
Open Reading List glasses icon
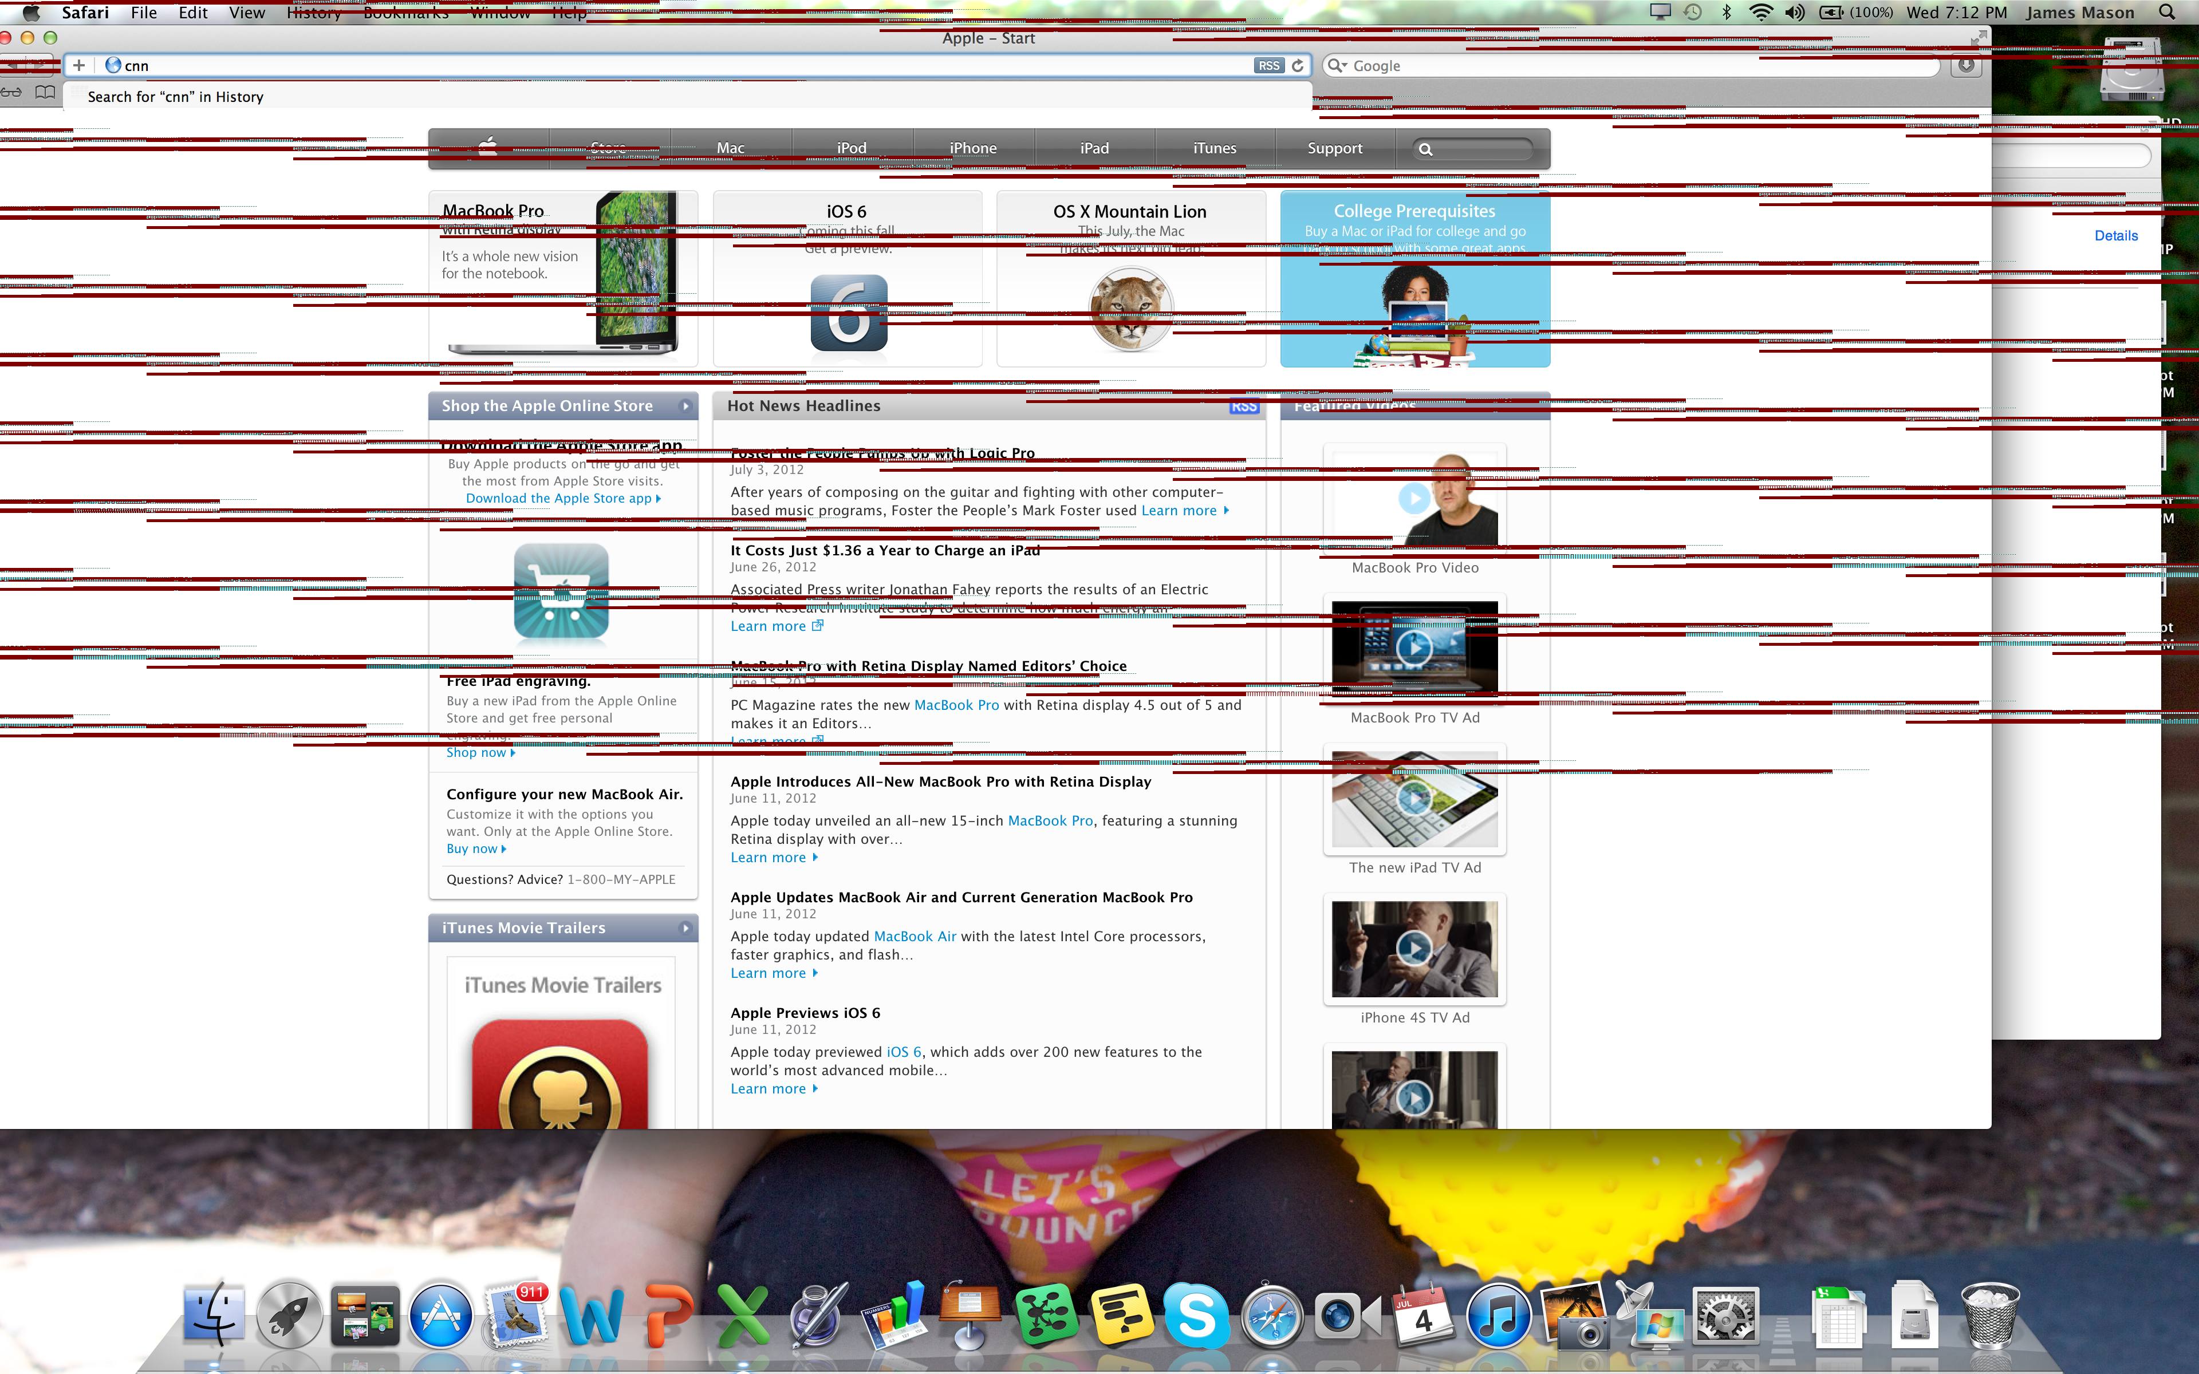[x=11, y=93]
